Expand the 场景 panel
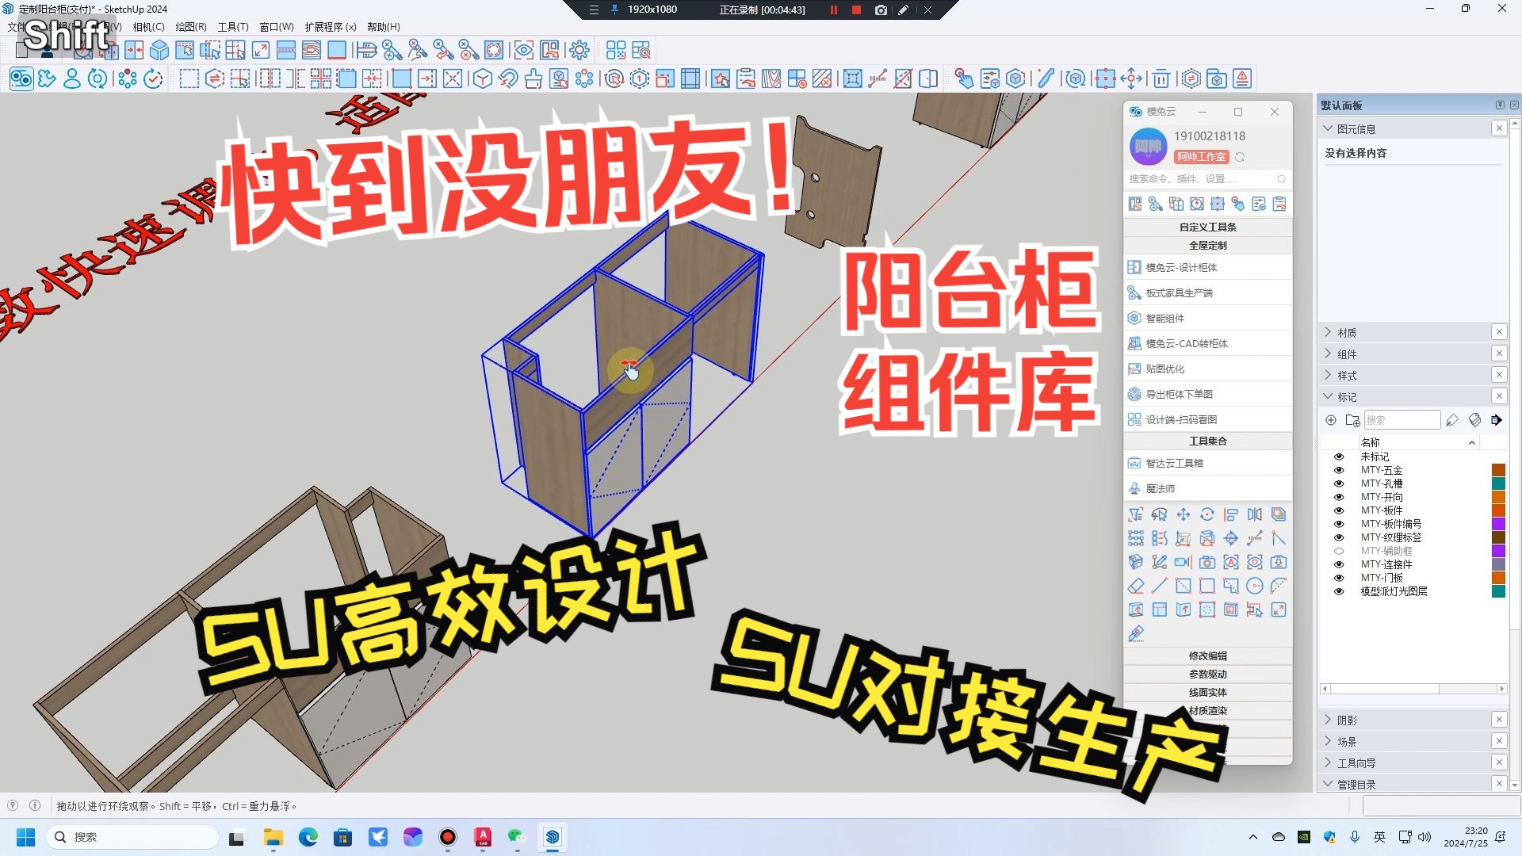This screenshot has height=856, width=1522. click(x=1328, y=741)
